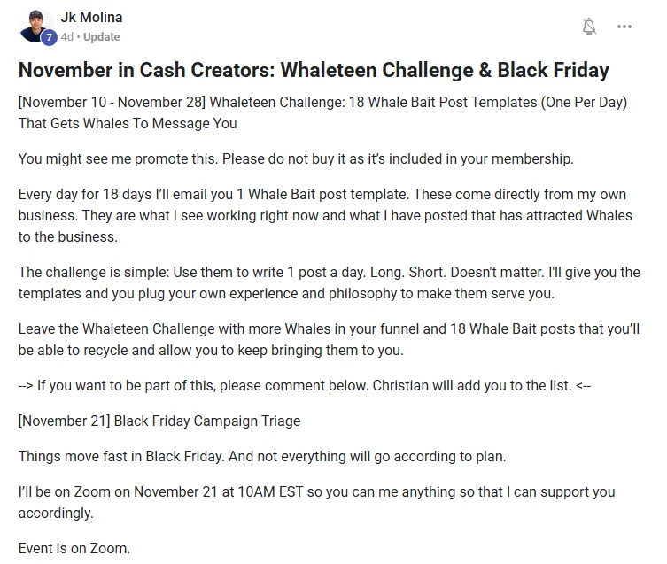The width and height of the screenshot is (667, 564).
Task: Click the 'Event is on Zoom' line
Action: [x=74, y=548]
